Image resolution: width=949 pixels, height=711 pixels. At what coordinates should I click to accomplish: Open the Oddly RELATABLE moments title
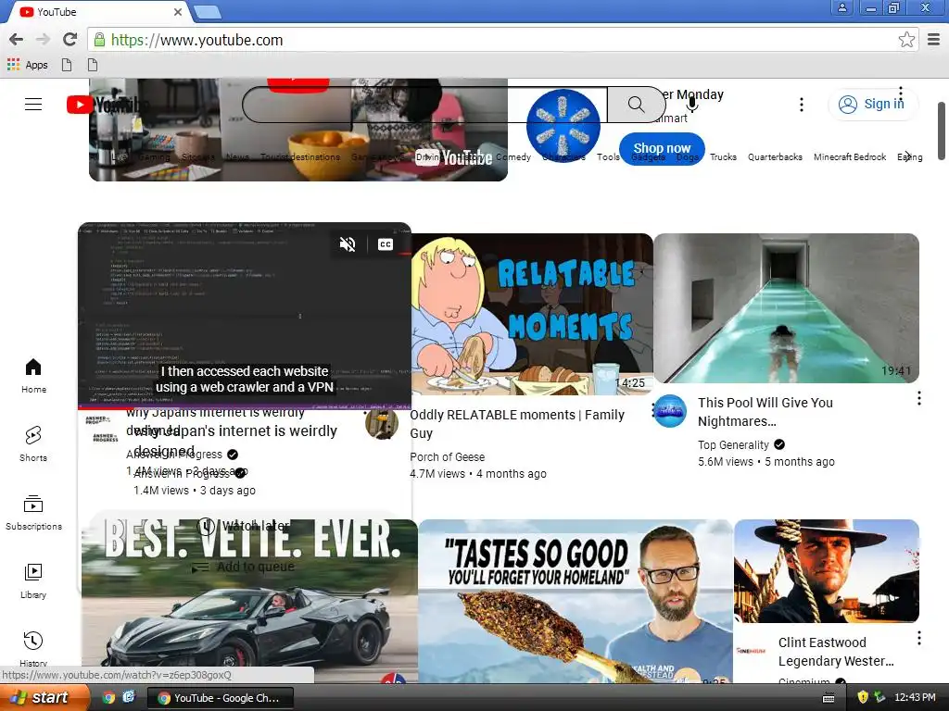(517, 424)
